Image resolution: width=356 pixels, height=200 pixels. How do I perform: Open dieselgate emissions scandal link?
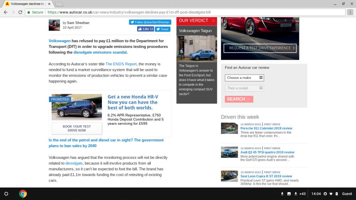[100, 52]
